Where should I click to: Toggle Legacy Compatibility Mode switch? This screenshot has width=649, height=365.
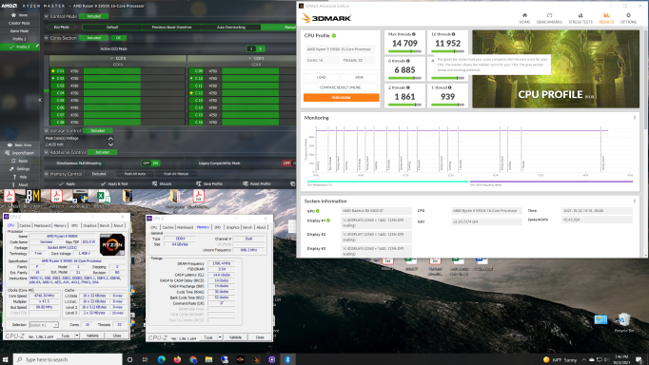[289, 163]
